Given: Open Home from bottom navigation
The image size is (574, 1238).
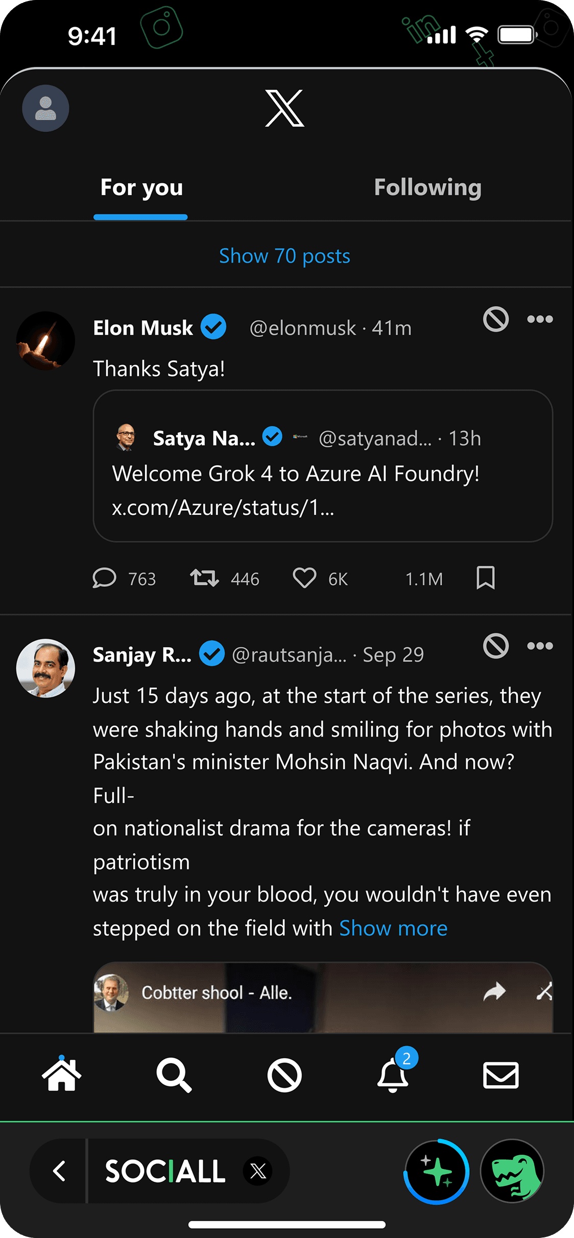Looking at the screenshot, I should pyautogui.click(x=61, y=1075).
